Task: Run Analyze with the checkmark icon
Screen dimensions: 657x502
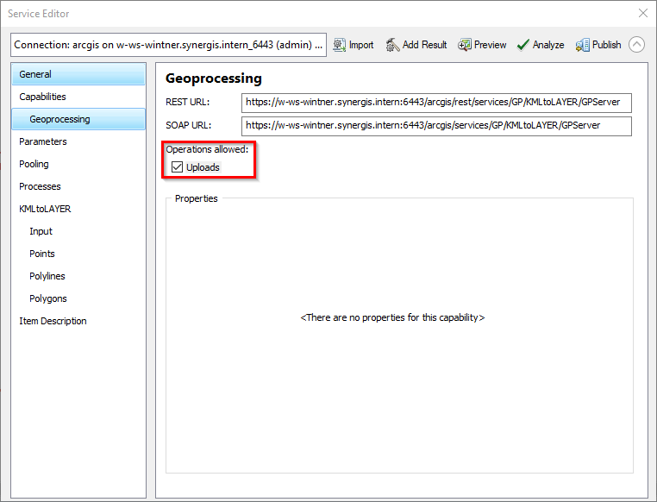Action: (x=522, y=45)
